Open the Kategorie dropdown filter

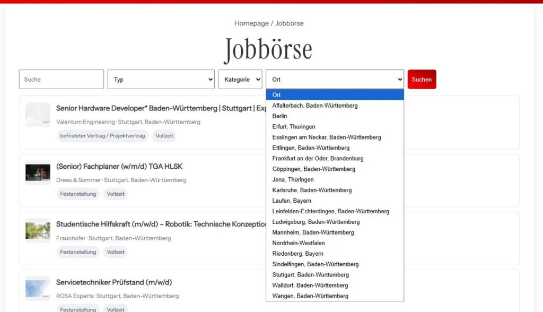tap(240, 80)
